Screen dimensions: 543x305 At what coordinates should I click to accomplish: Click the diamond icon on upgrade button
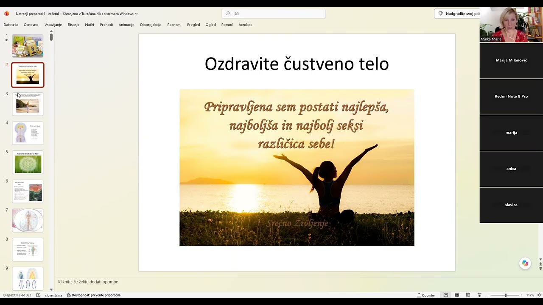(x=440, y=14)
